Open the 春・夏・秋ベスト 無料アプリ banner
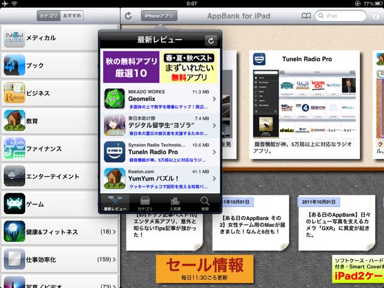Viewport: 384px width, 288px height. click(x=189, y=67)
